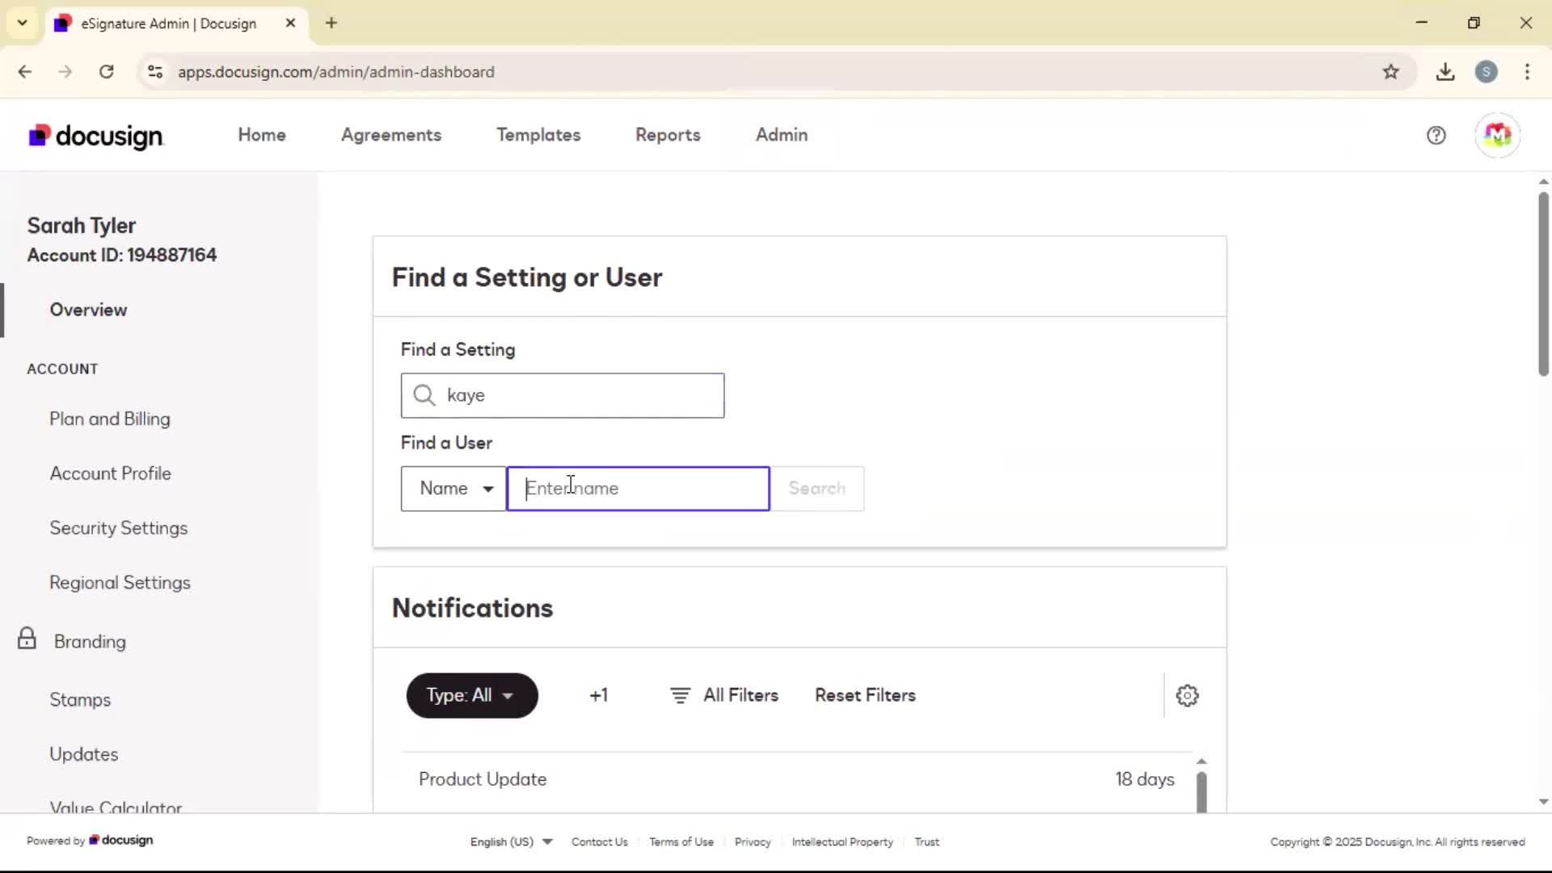
Task: Focus the Find a Setting field containing kaye
Action: point(563,395)
